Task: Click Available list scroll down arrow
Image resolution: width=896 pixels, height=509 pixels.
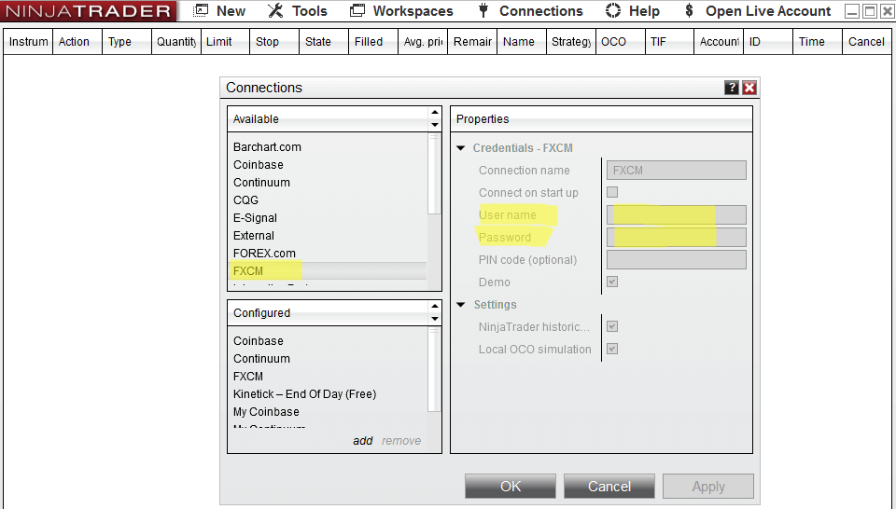Action: click(435, 125)
